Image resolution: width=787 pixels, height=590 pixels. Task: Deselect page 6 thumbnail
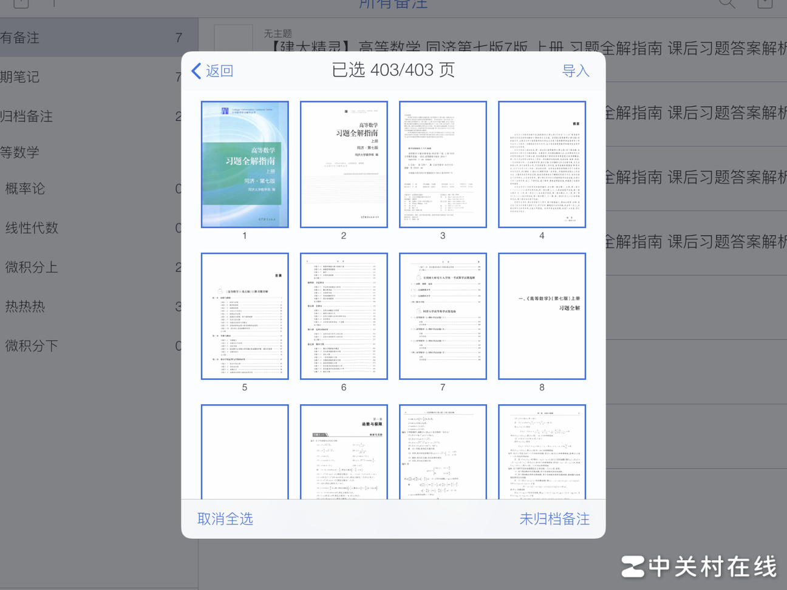click(344, 316)
